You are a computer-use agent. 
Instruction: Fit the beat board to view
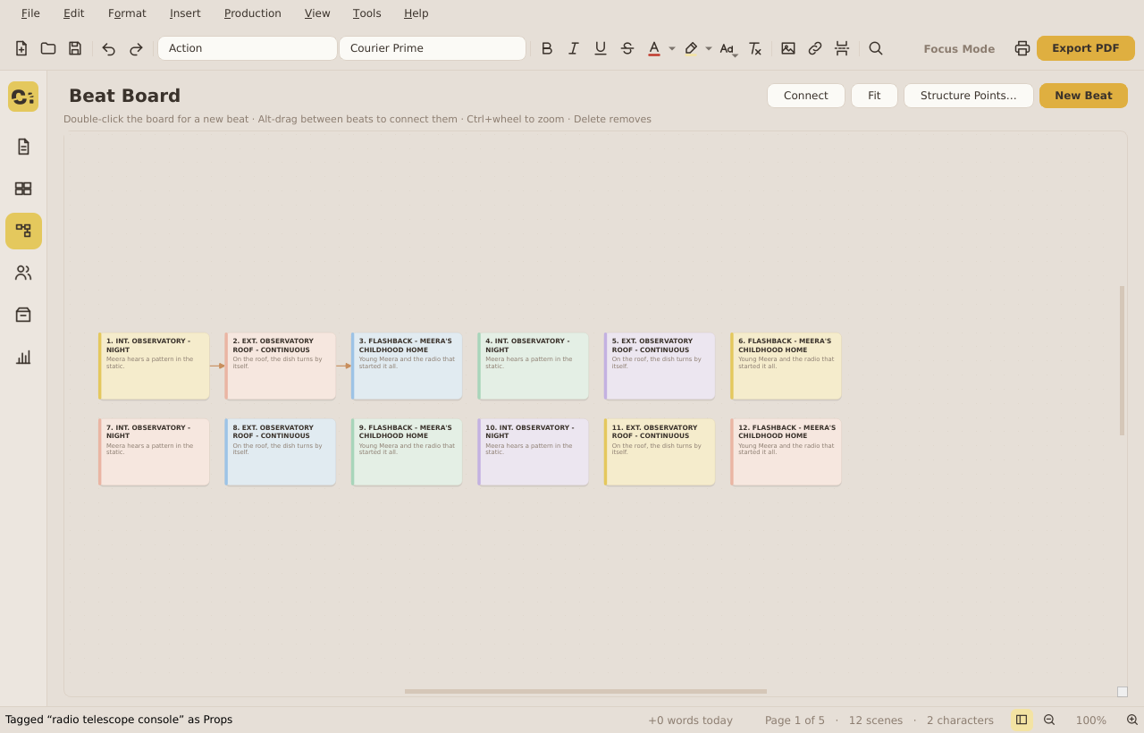click(x=874, y=96)
